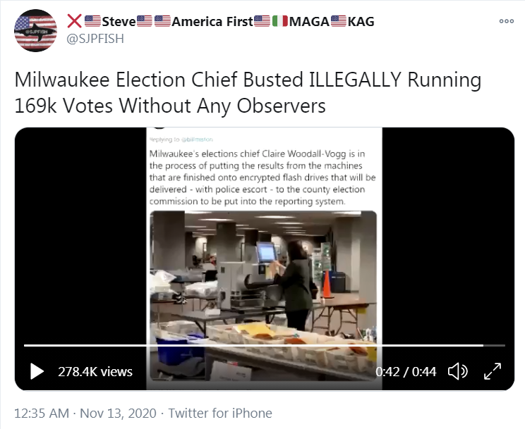Click the tweet text about Milwaukee Election Chief
This screenshot has height=429, width=525.
click(248, 92)
